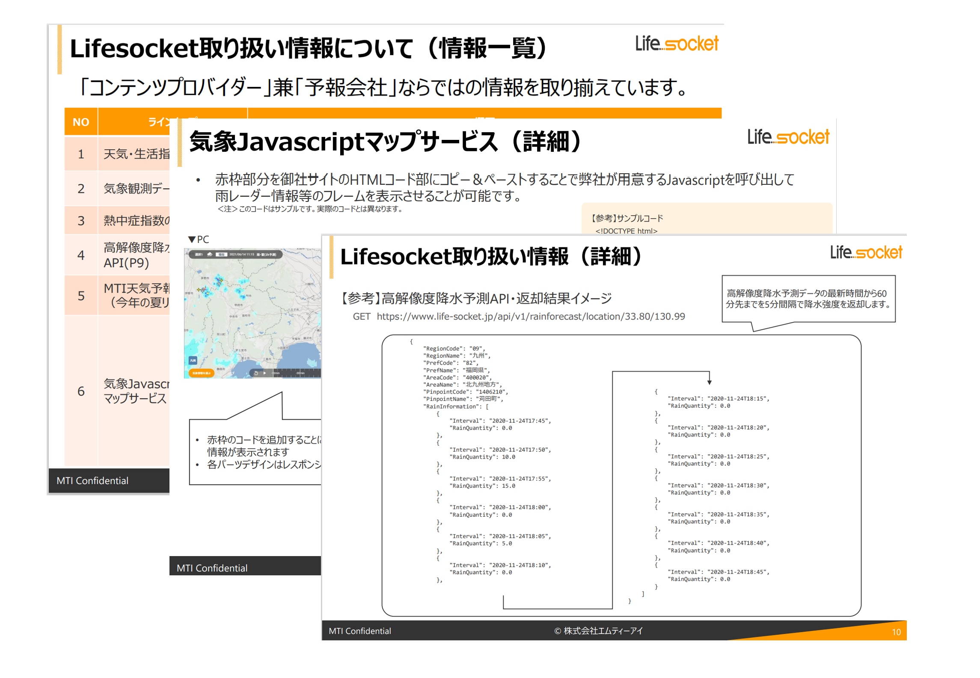Click the heading 【参考】高解像度降水予測API・返却結果イメージ
The height and width of the screenshot is (678, 980).
(x=476, y=298)
